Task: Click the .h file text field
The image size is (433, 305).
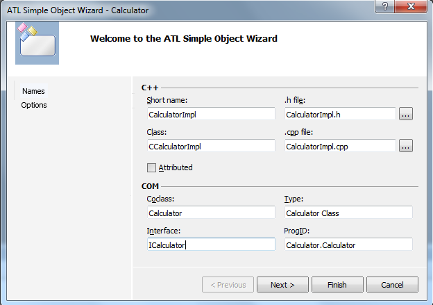Action: click(339, 114)
